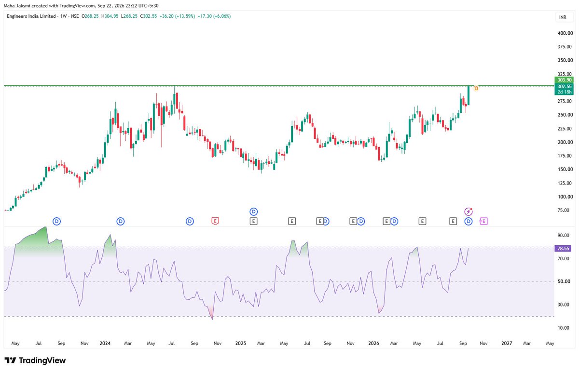Click the 2027 label on time axis

click(x=507, y=344)
